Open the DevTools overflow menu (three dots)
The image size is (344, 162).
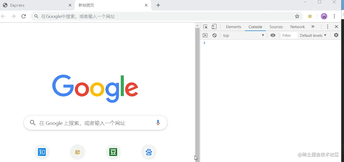pos(328,27)
